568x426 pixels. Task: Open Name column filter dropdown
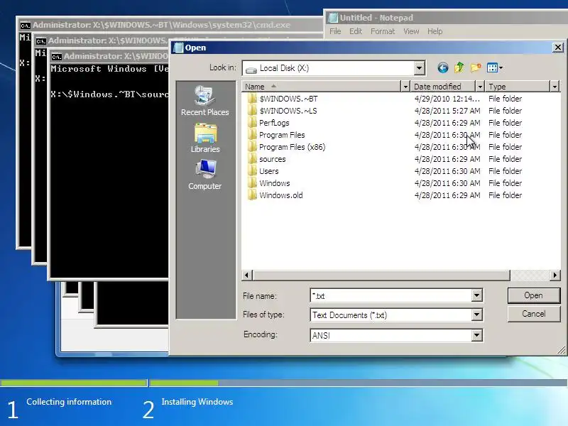coord(405,87)
